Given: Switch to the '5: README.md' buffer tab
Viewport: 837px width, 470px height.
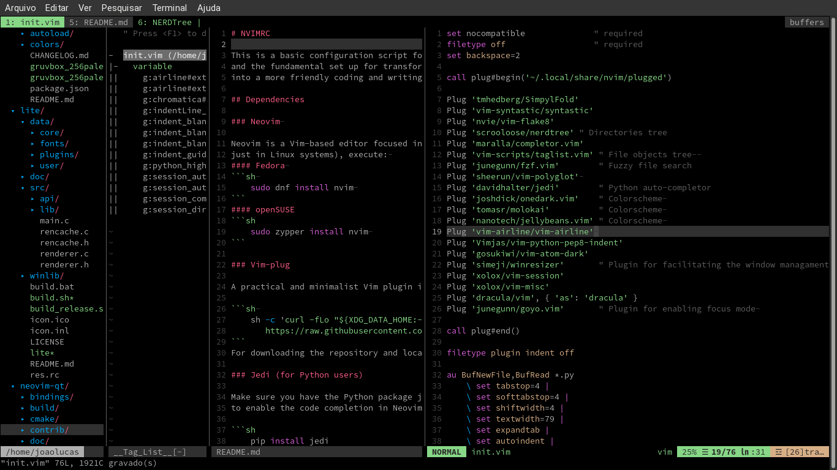Looking at the screenshot, I should click(99, 22).
